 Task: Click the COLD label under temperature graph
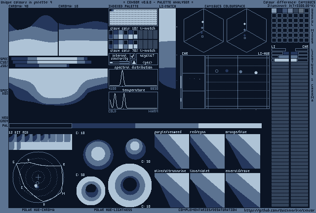113,111
